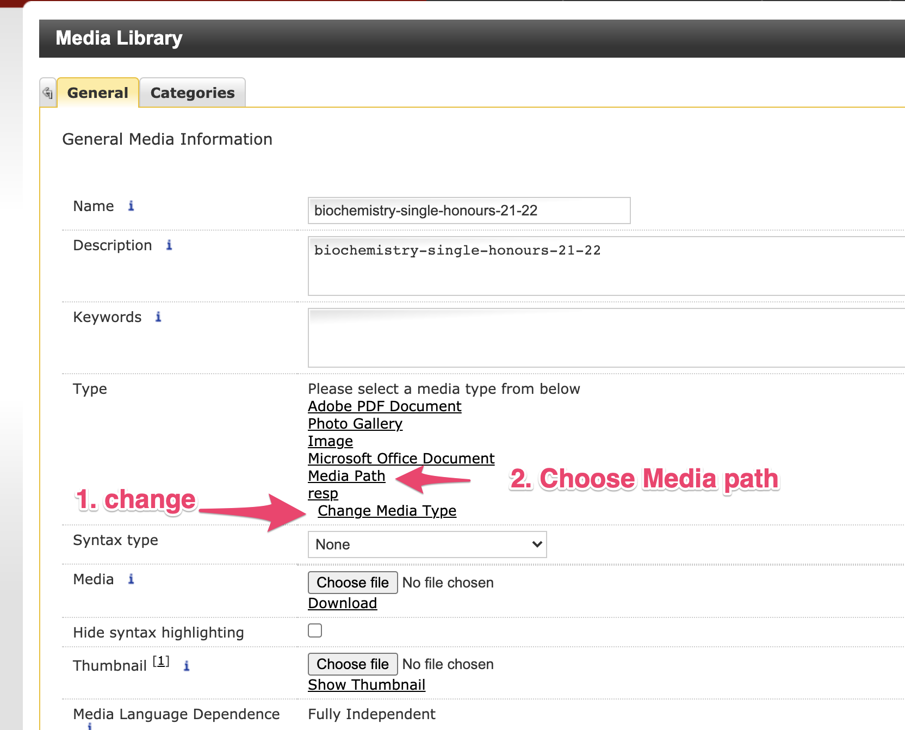This screenshot has width=905, height=730.
Task: Click the Thumbnail info icon
Action: tap(187, 666)
